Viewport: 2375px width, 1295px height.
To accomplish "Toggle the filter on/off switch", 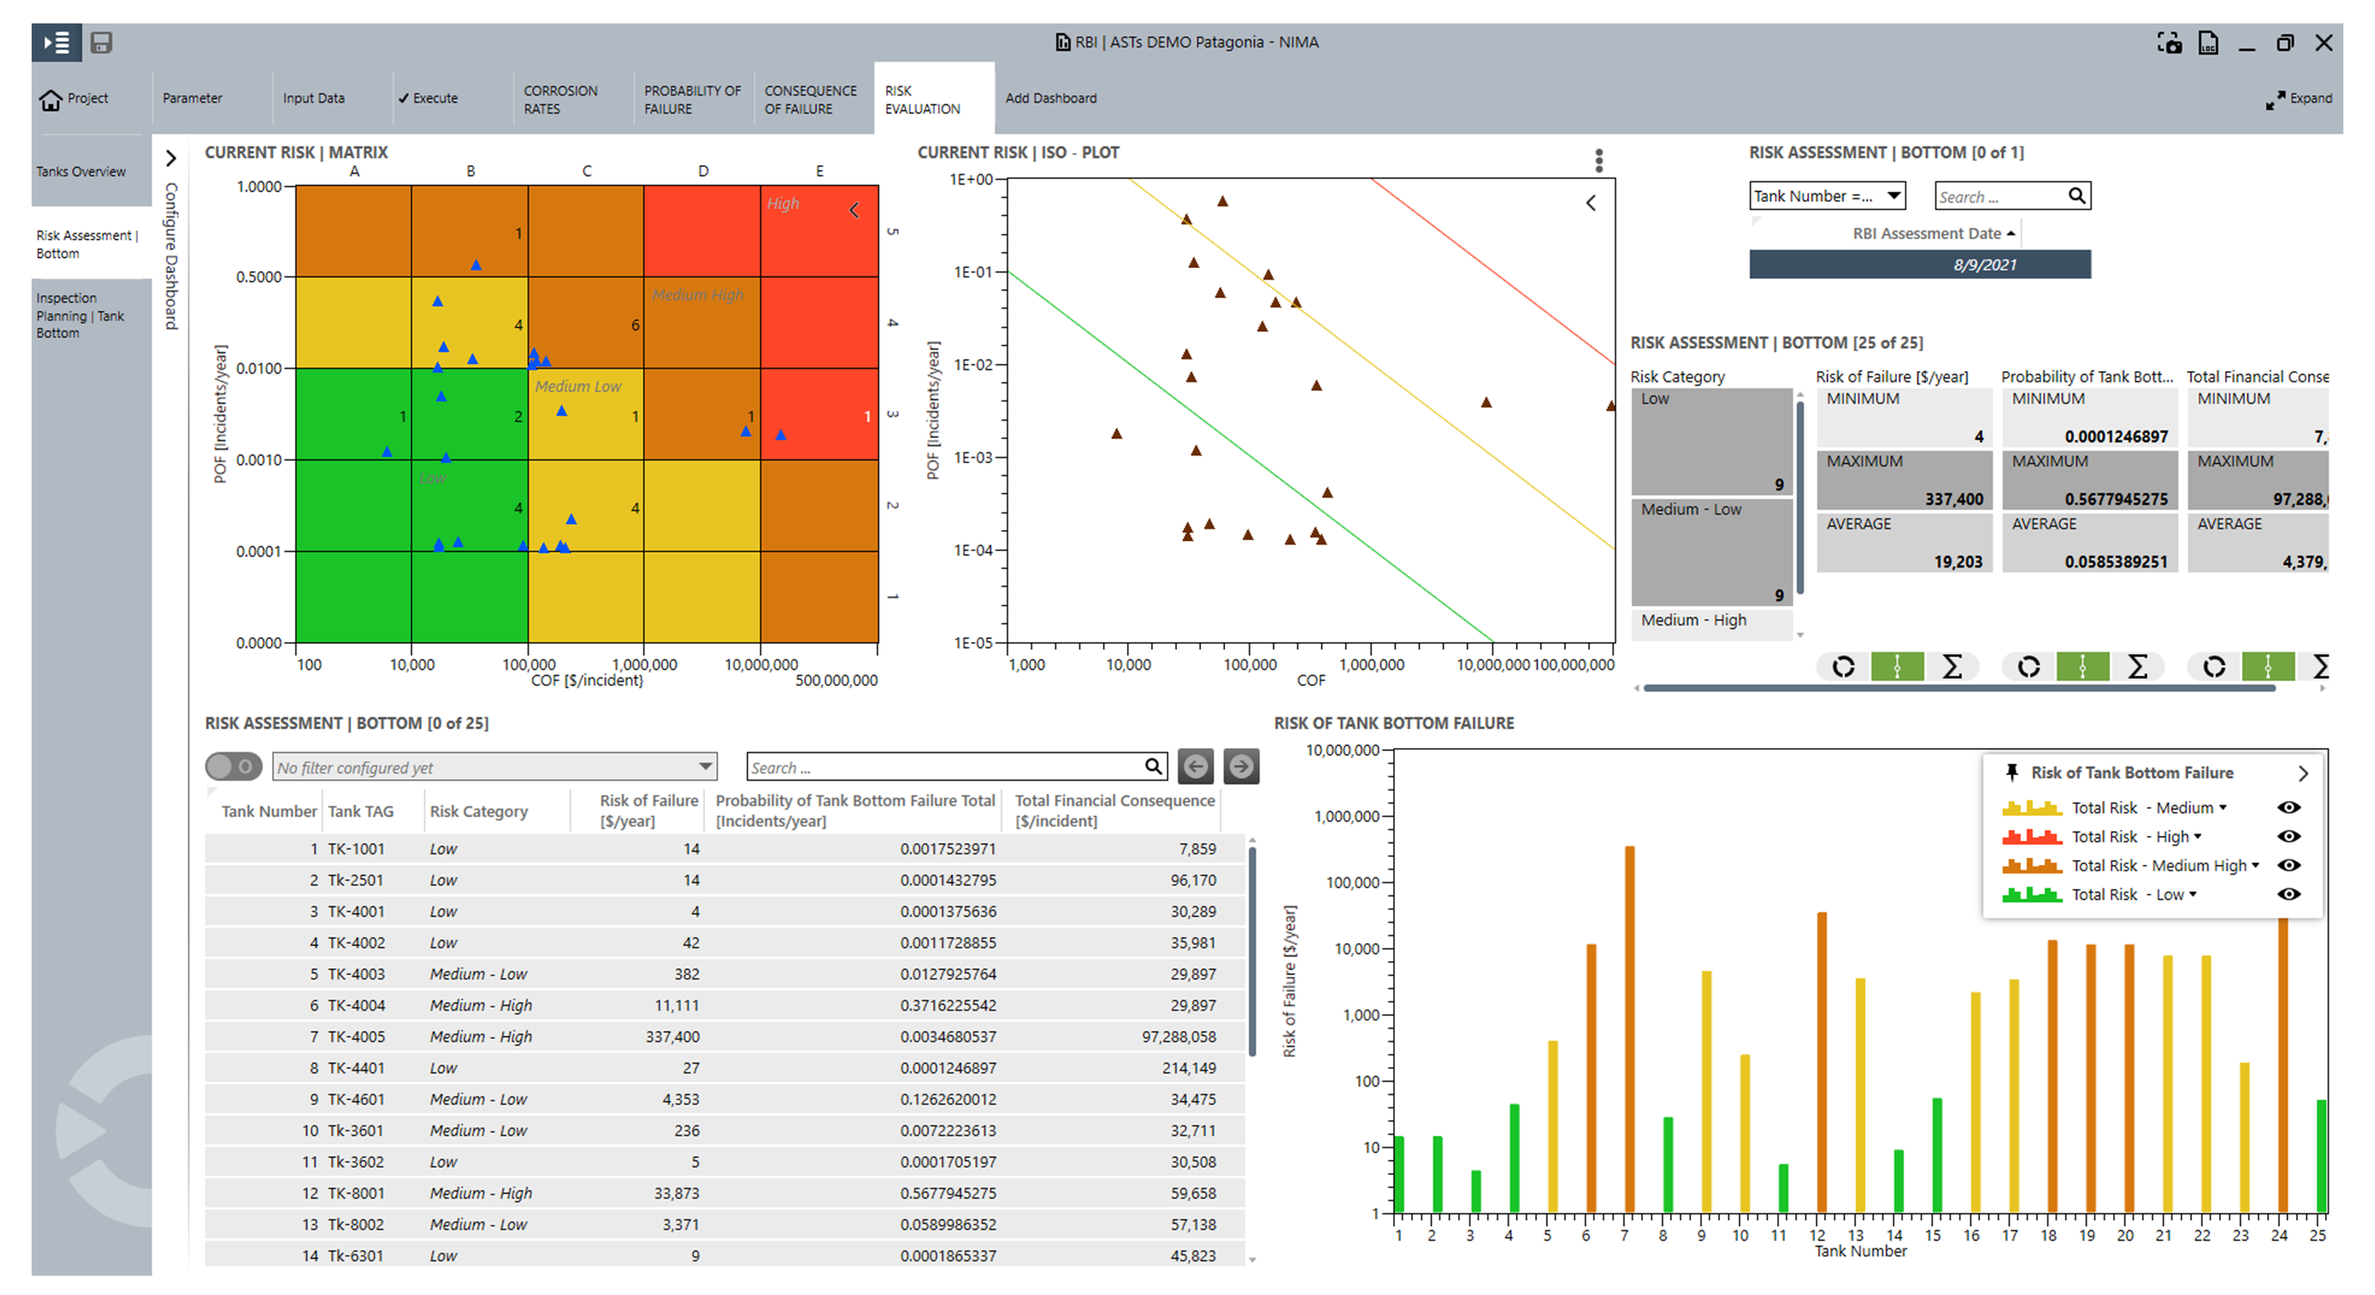I will click(233, 766).
